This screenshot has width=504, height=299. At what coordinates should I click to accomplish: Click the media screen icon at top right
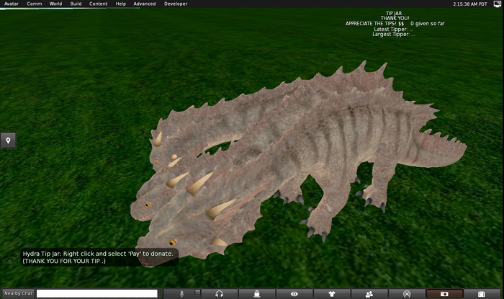497,4
